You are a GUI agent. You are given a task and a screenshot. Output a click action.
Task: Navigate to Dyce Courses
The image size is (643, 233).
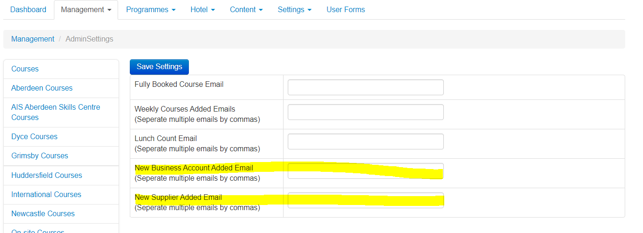tap(34, 137)
